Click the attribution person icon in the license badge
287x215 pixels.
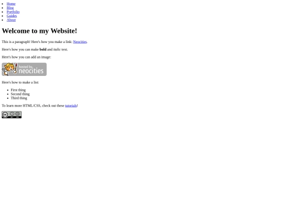[x=12, y=114]
